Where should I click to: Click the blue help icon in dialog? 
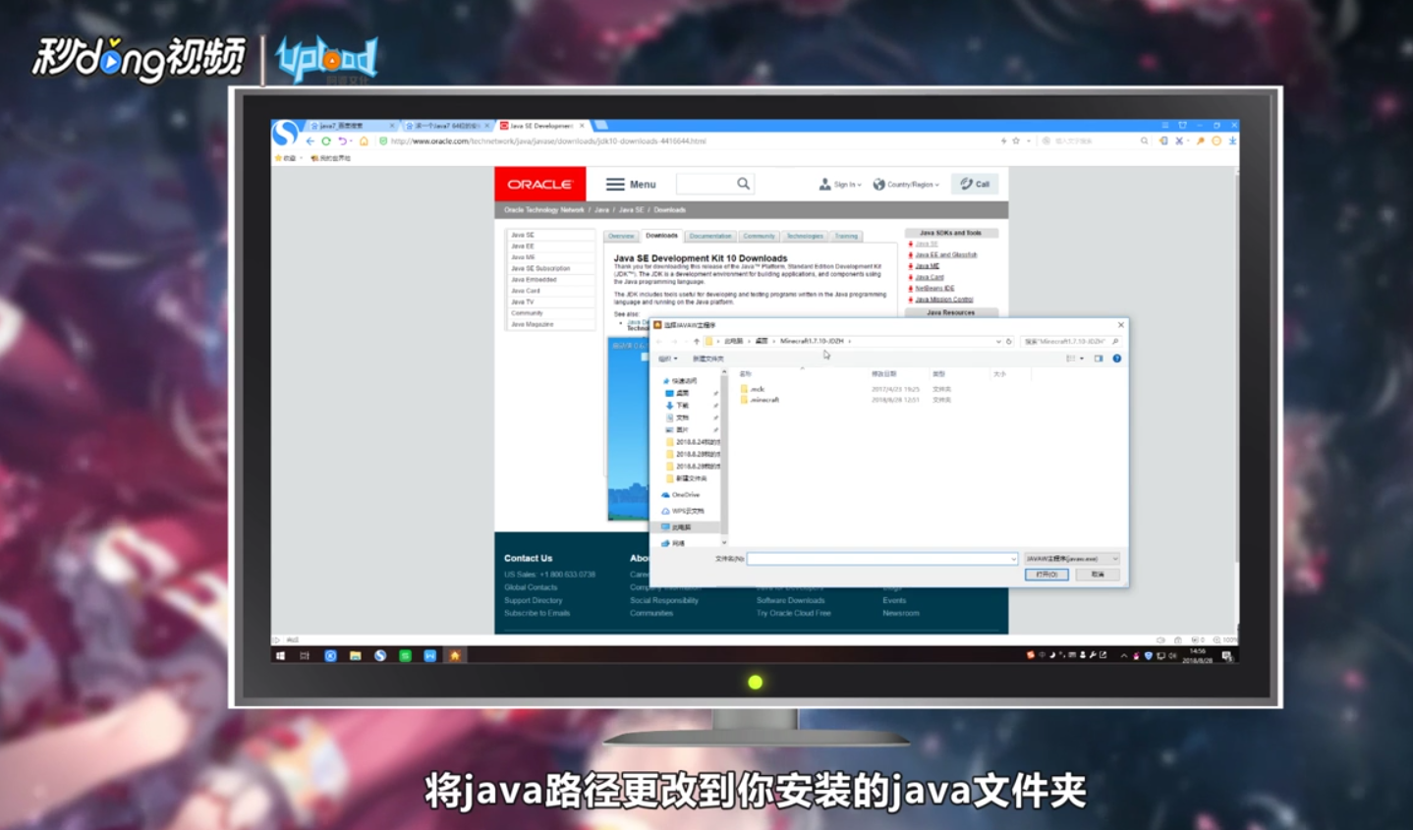click(1117, 359)
